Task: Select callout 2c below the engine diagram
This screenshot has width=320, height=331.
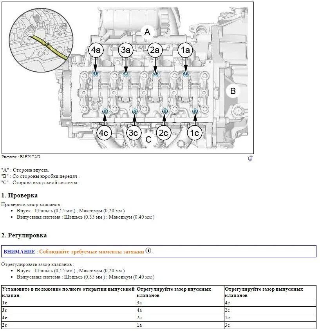Action: 164,133
